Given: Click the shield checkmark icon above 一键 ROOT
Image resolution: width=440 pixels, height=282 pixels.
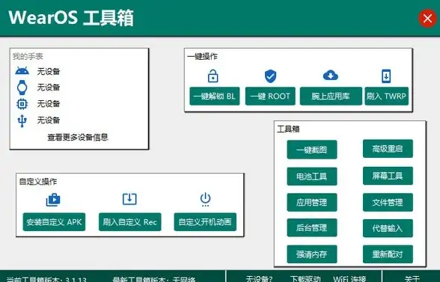Looking at the screenshot, I should (271, 76).
